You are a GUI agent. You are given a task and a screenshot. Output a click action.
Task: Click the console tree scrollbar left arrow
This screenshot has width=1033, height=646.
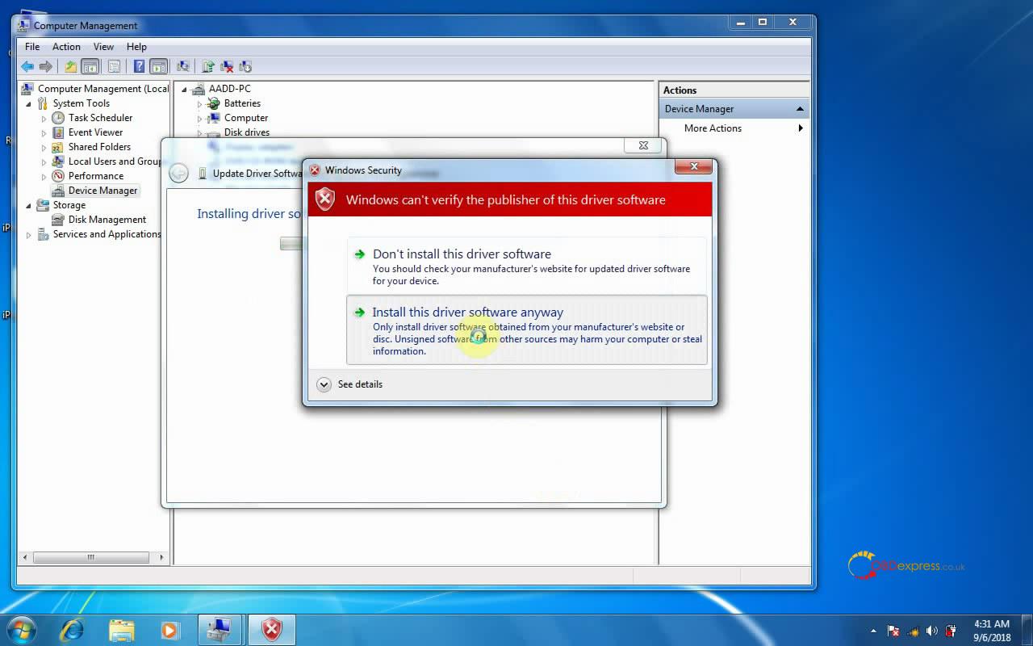coord(25,557)
